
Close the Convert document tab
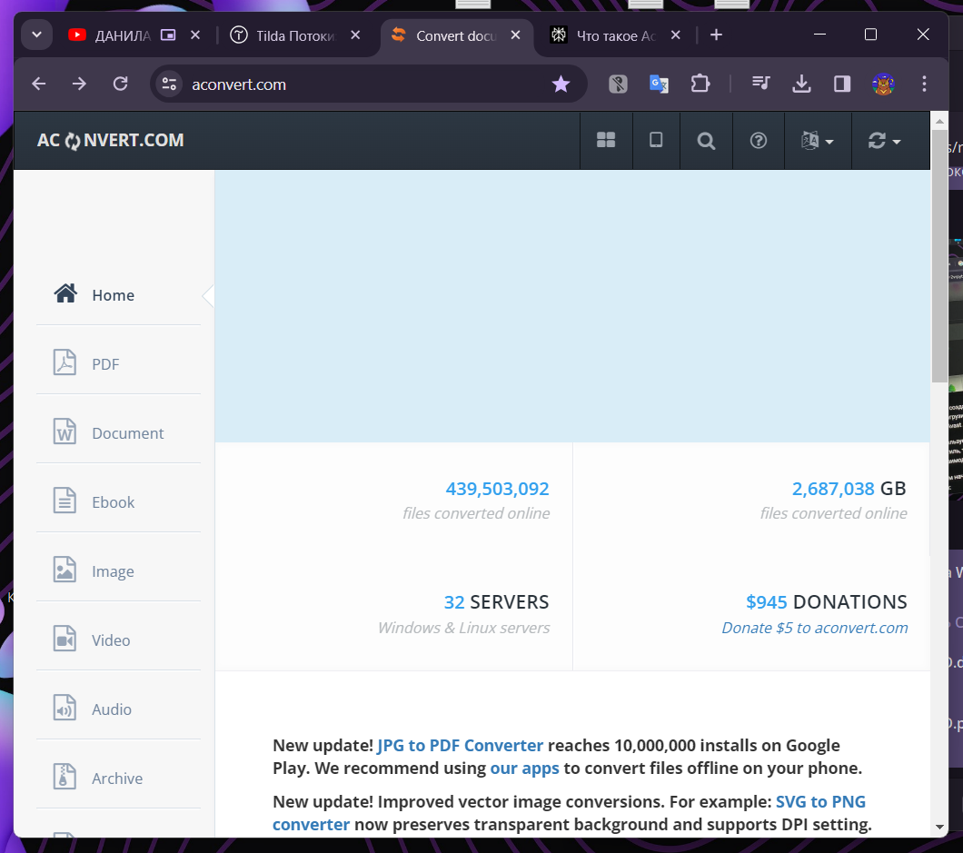[x=516, y=35]
